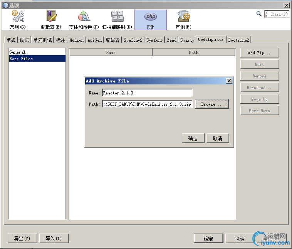Click the Name field containing Reactor 2.1.3
Screen dimensions: 292x249
(x=147, y=93)
